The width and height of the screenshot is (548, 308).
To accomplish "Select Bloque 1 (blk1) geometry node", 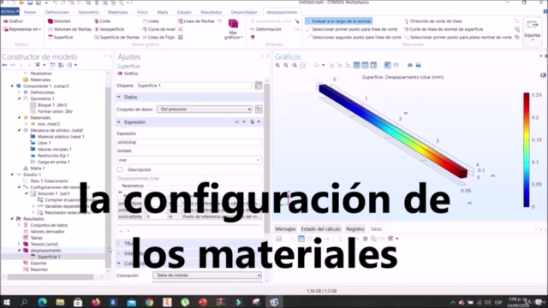I will tap(49, 105).
